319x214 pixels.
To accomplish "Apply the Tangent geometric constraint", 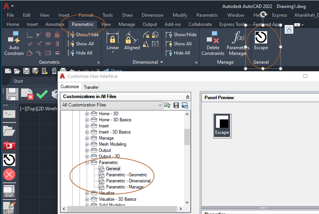I will (30, 53).
